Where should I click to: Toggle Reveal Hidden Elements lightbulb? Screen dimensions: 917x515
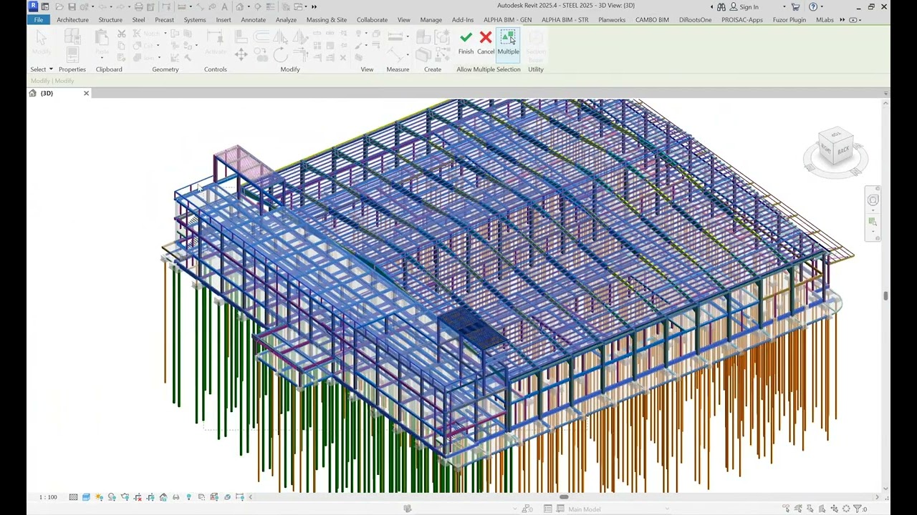pos(188,497)
